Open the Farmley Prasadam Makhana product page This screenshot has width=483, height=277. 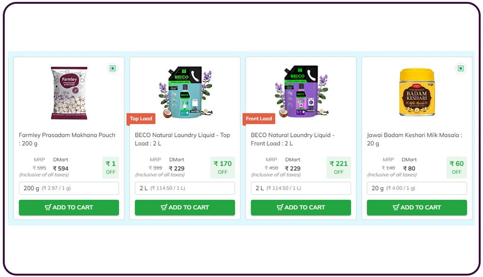(67, 139)
